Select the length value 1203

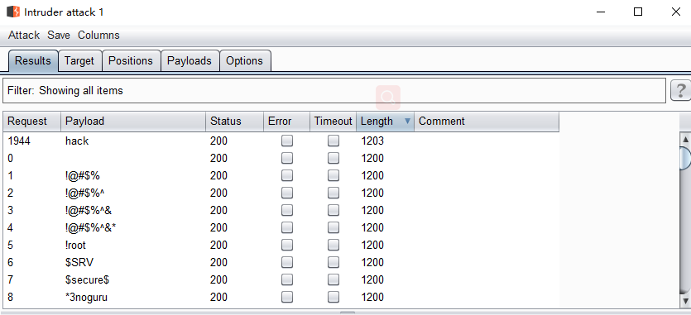(372, 141)
